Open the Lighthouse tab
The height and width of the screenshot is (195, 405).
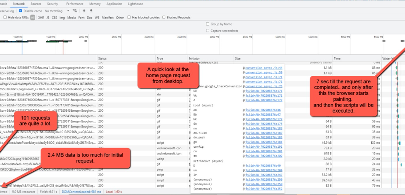(135, 4)
